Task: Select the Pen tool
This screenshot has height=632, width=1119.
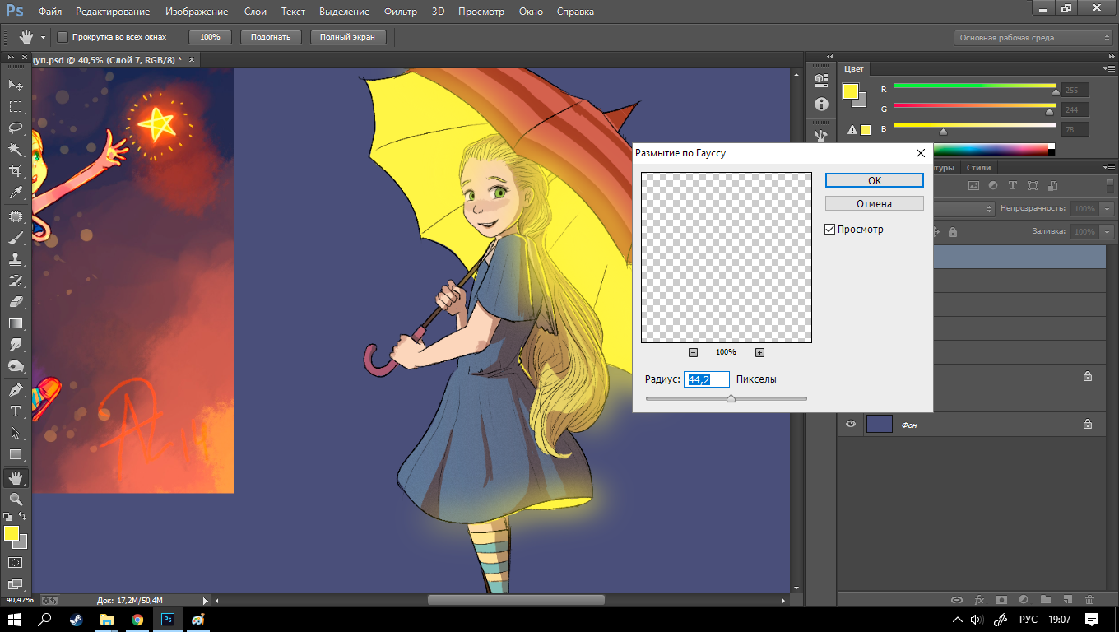Action: [x=16, y=390]
